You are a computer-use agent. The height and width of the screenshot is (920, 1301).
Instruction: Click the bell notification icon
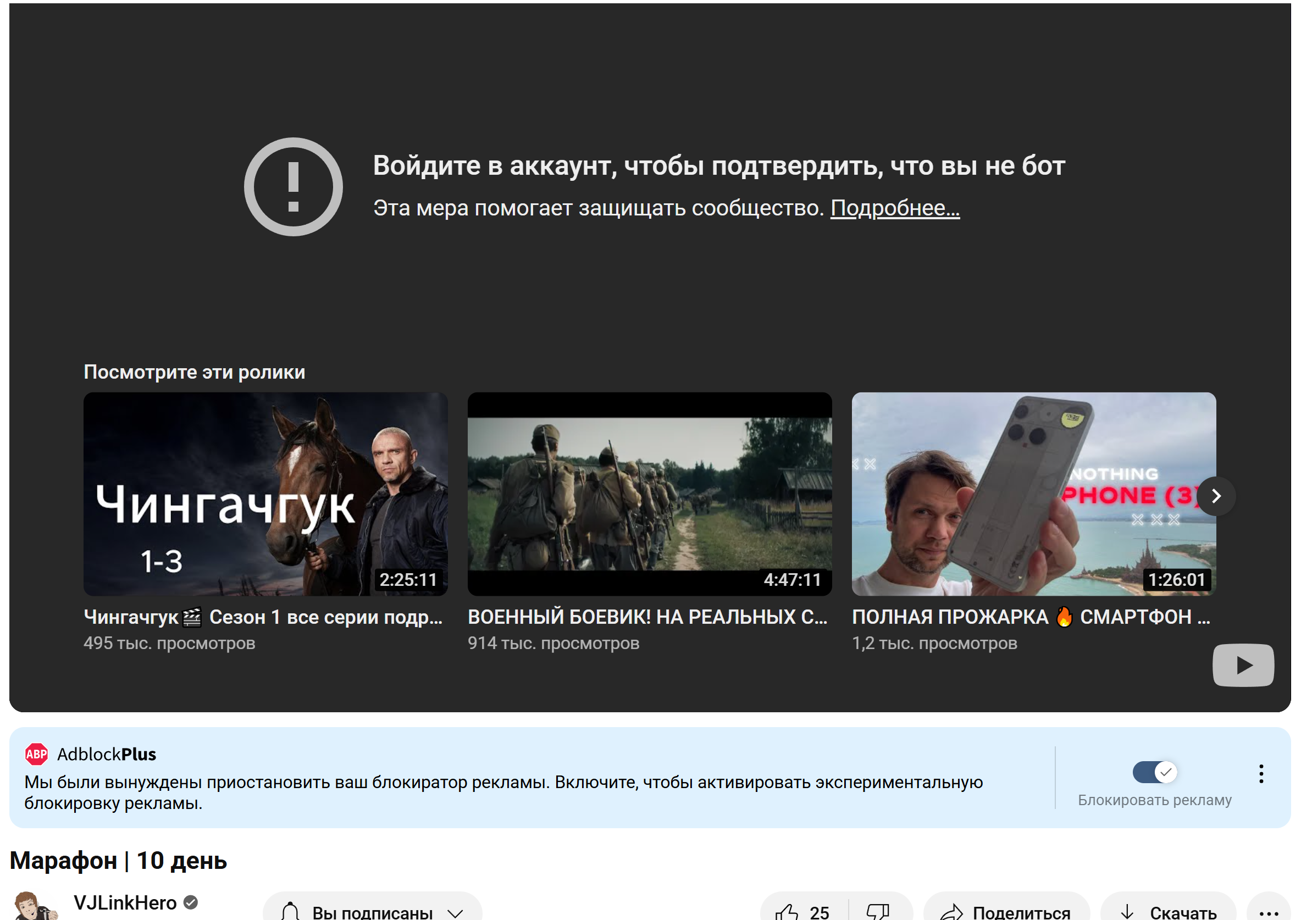tap(290, 912)
